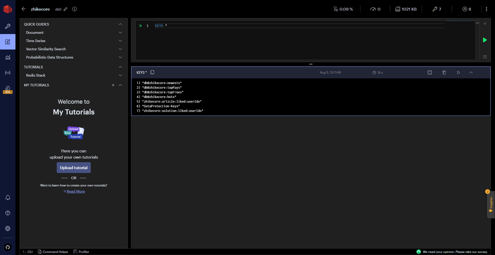The height and width of the screenshot is (255, 495).
Task: Collapse the KEYS * result card
Action: click(471, 72)
